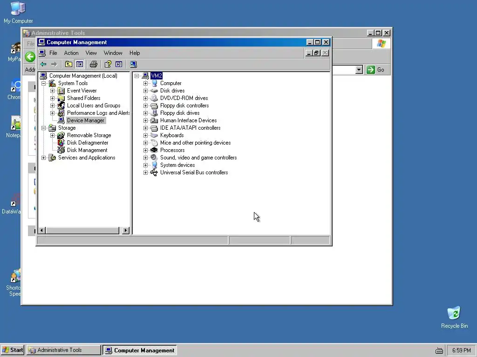Expand the Shared Folders node
This screenshot has height=357, width=477.
(x=52, y=98)
